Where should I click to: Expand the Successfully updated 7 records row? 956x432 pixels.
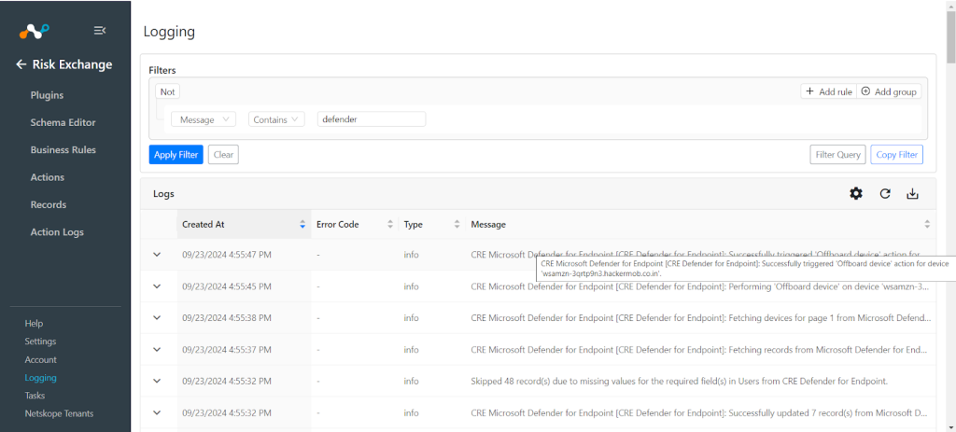pyautogui.click(x=157, y=412)
